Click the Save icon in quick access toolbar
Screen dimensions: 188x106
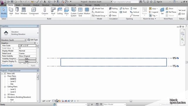pyautogui.click(x=12, y=1)
